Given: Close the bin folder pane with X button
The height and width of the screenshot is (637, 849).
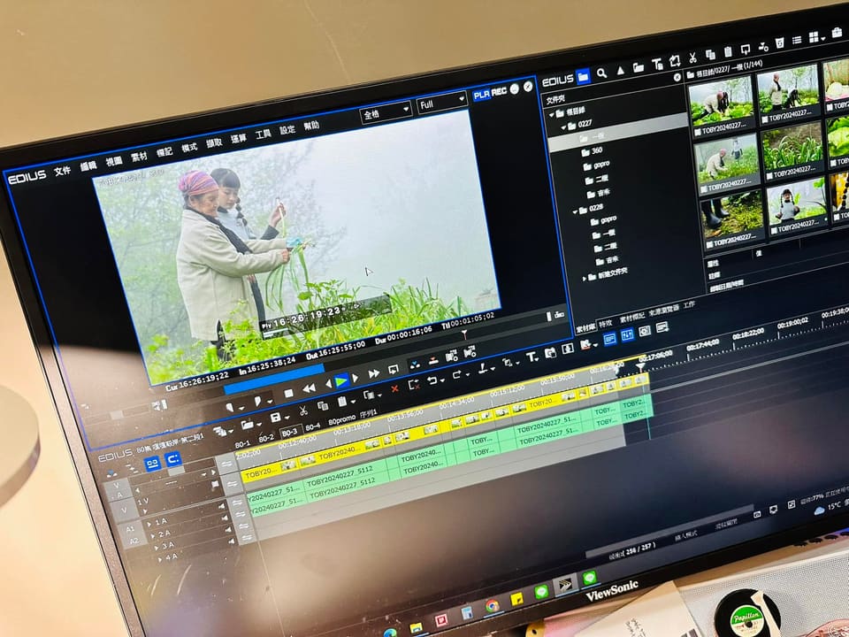Looking at the screenshot, I should pos(677,78).
